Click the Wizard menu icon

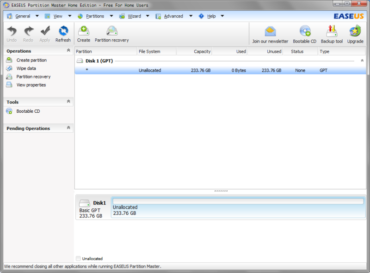122,16
